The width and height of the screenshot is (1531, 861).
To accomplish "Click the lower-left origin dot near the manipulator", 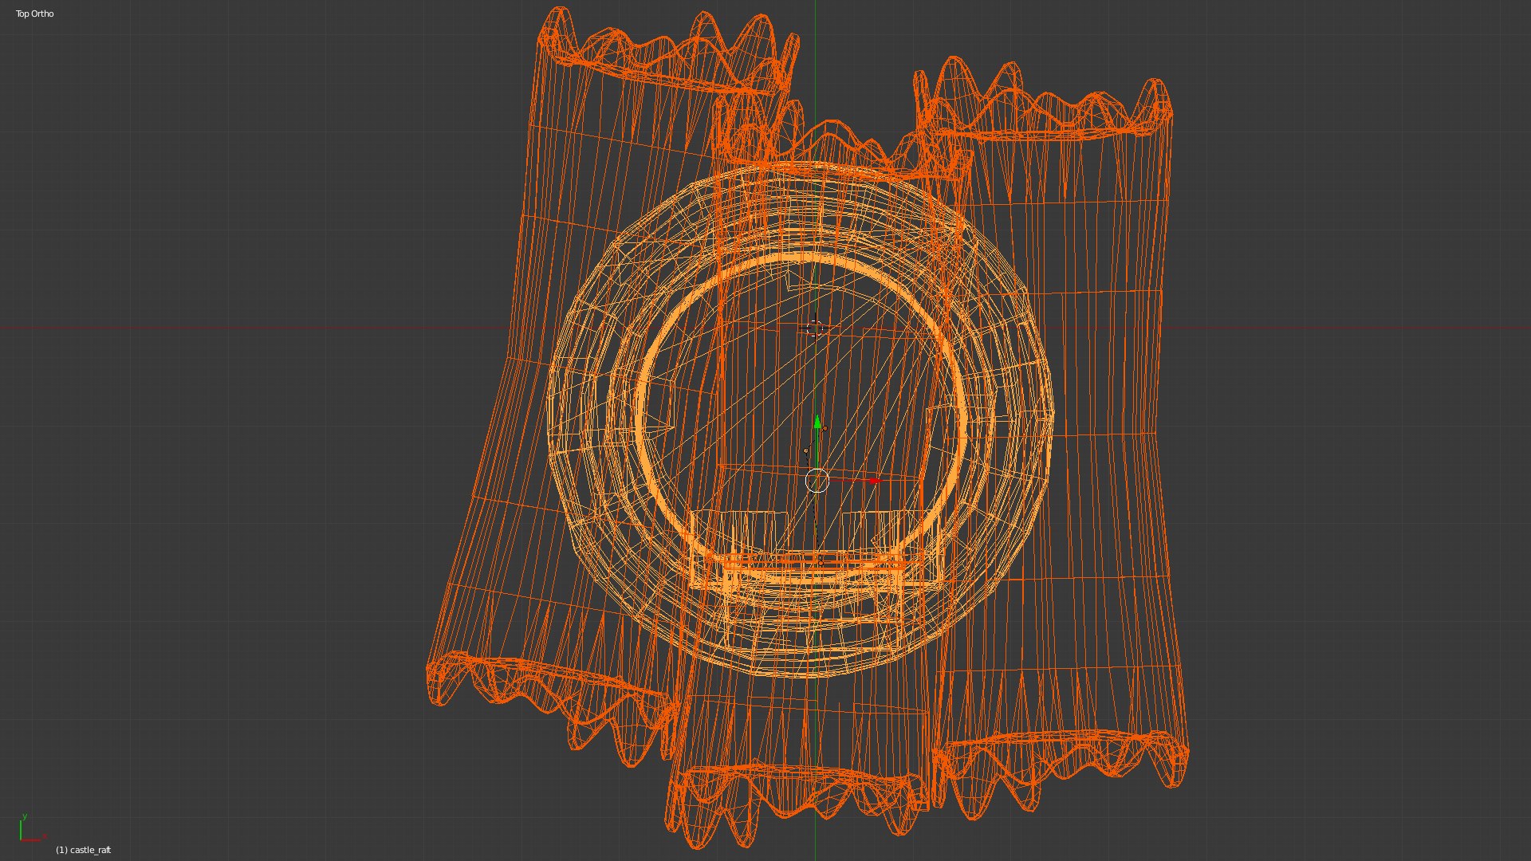I will click(x=805, y=451).
